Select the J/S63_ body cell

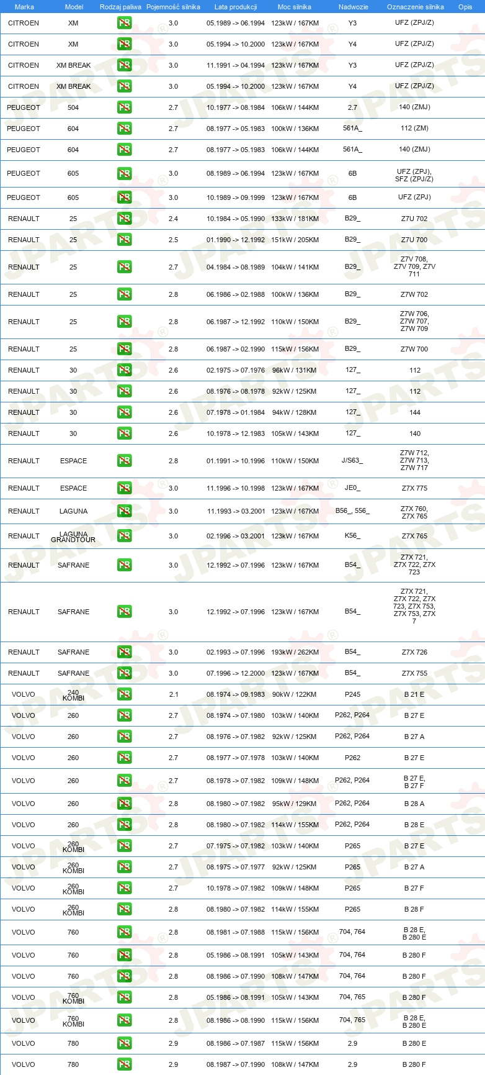pos(352,461)
